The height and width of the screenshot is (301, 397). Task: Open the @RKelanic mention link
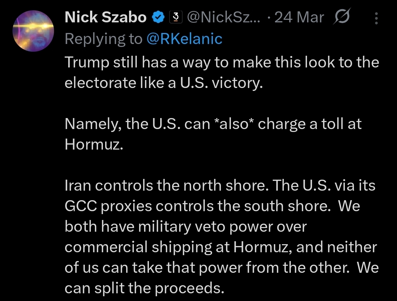tap(184, 39)
